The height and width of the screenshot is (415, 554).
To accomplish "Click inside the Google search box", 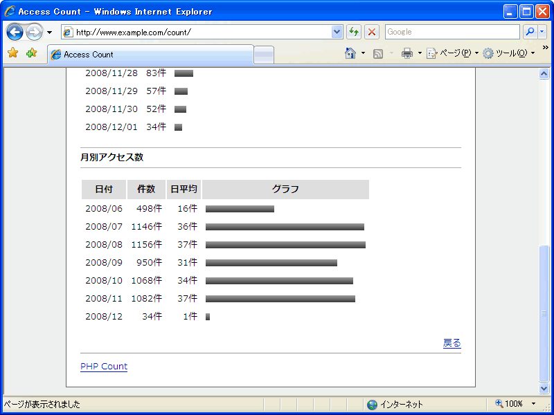I will coord(452,32).
